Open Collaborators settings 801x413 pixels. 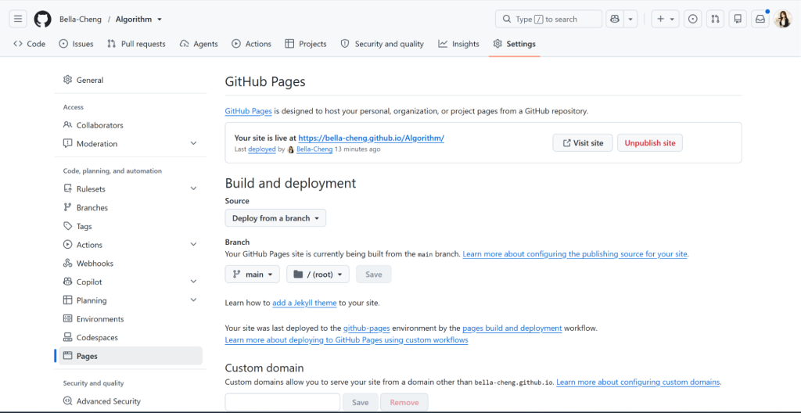tap(131, 125)
